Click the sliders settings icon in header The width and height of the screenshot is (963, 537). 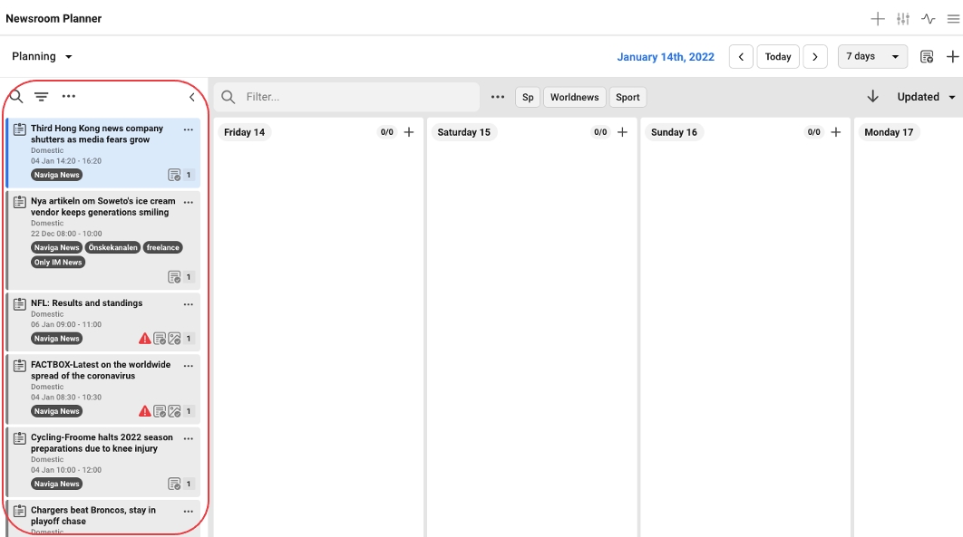click(x=903, y=19)
